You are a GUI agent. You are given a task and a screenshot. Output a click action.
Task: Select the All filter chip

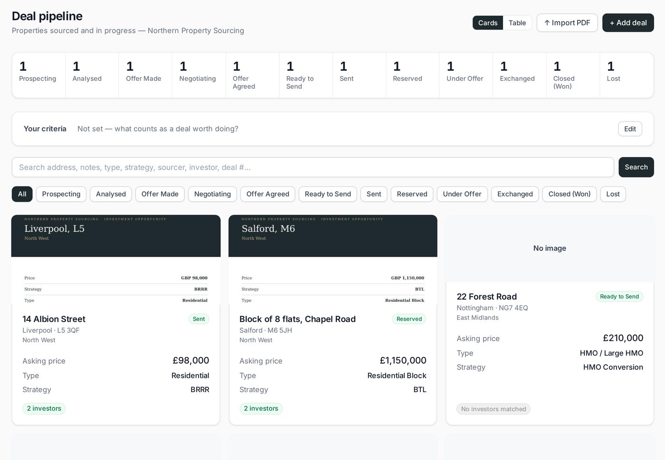(22, 194)
